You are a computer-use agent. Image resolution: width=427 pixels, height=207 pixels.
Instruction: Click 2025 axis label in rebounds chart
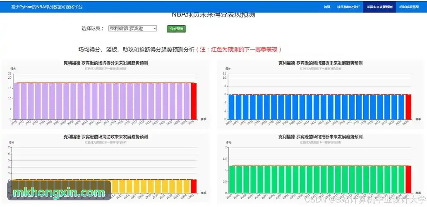406,123
